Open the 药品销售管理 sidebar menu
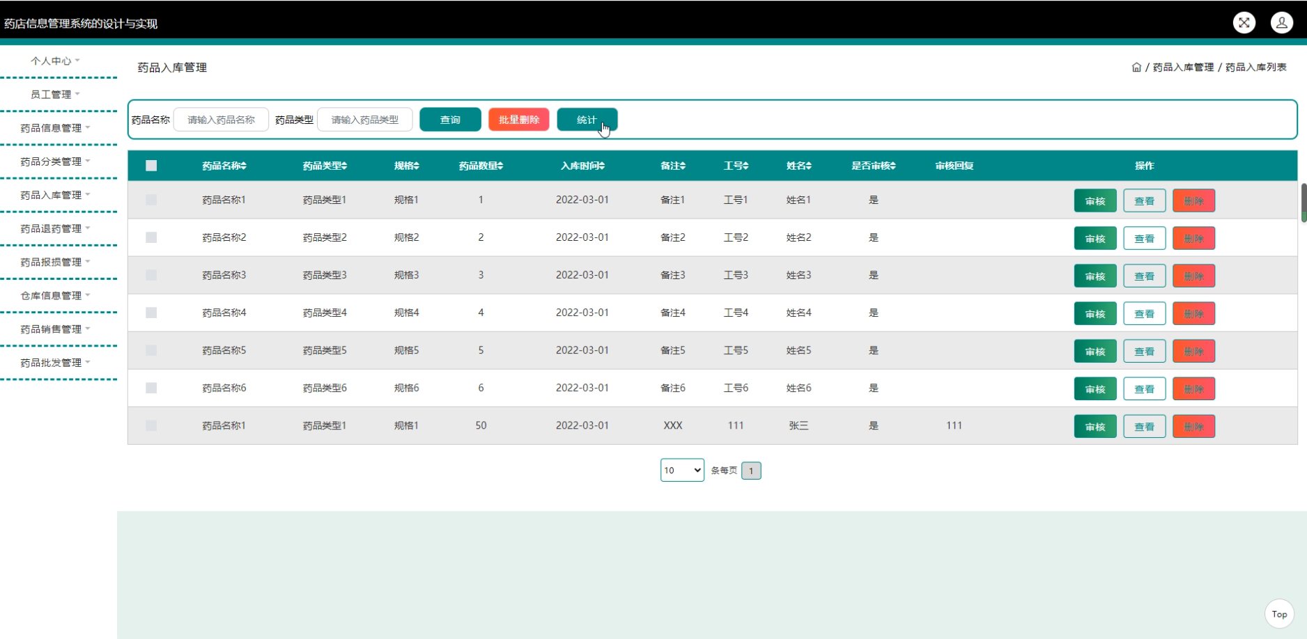1307x639 pixels. (x=55, y=329)
